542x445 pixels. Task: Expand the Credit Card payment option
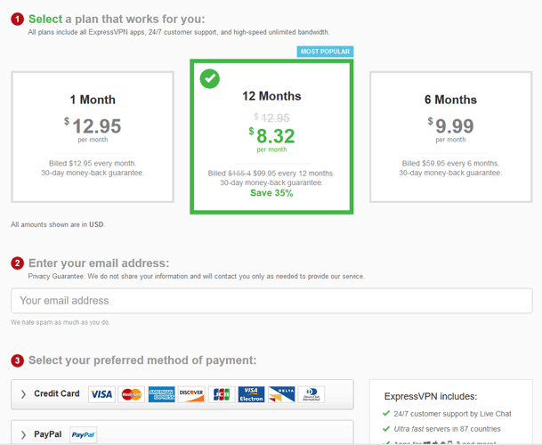coord(182,394)
